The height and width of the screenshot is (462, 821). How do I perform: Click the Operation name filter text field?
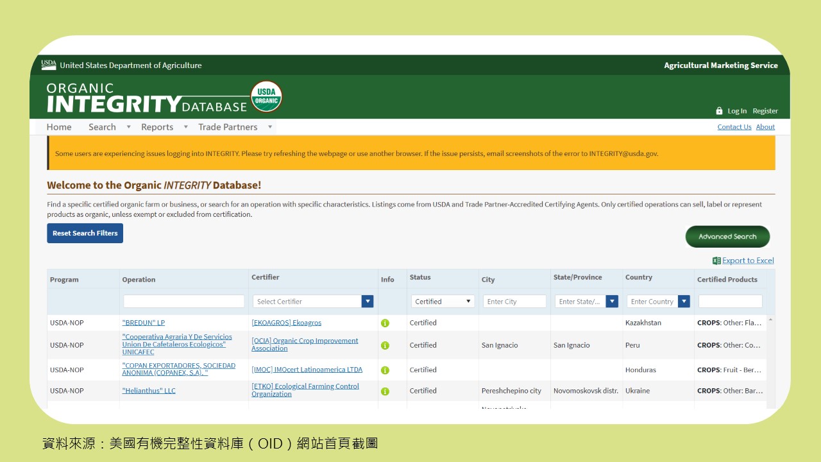pos(184,302)
